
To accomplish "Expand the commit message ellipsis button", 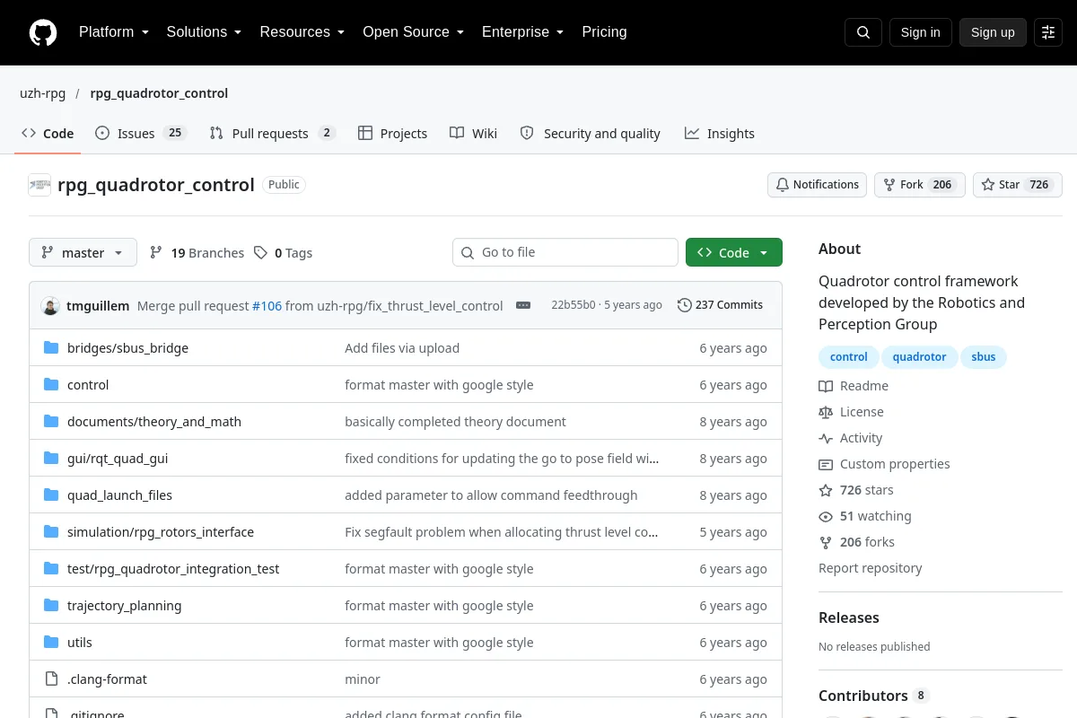I will (523, 305).
